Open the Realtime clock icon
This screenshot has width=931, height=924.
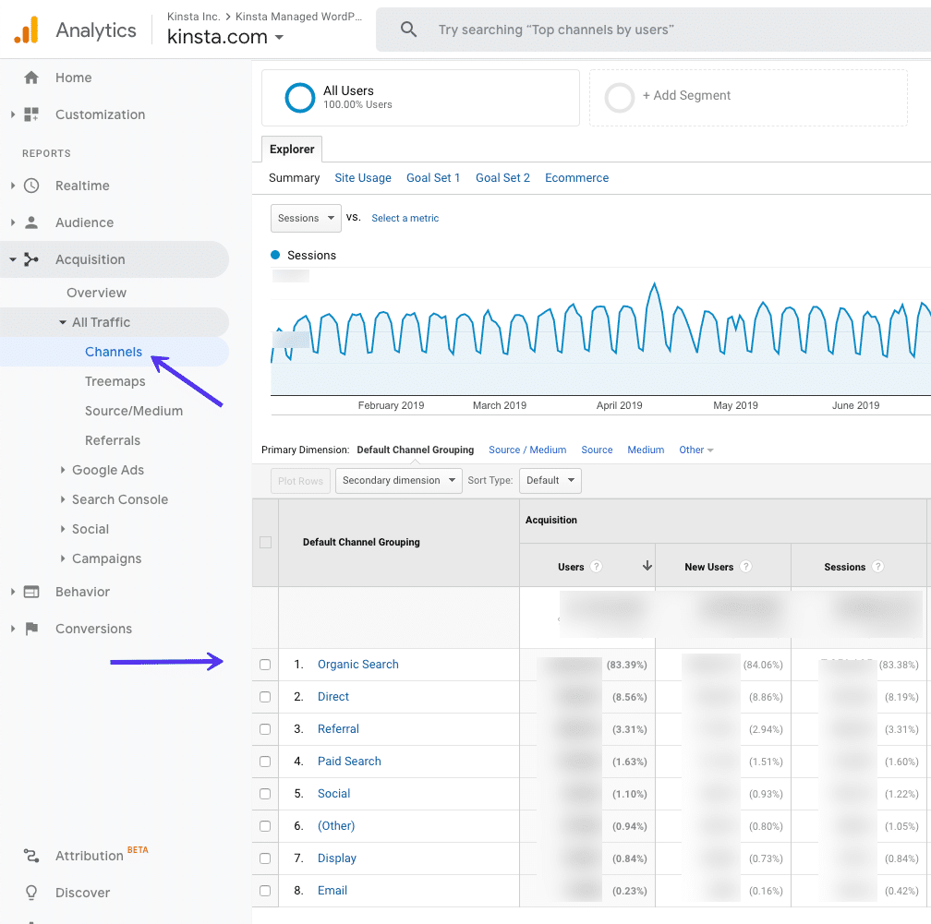(x=30, y=186)
